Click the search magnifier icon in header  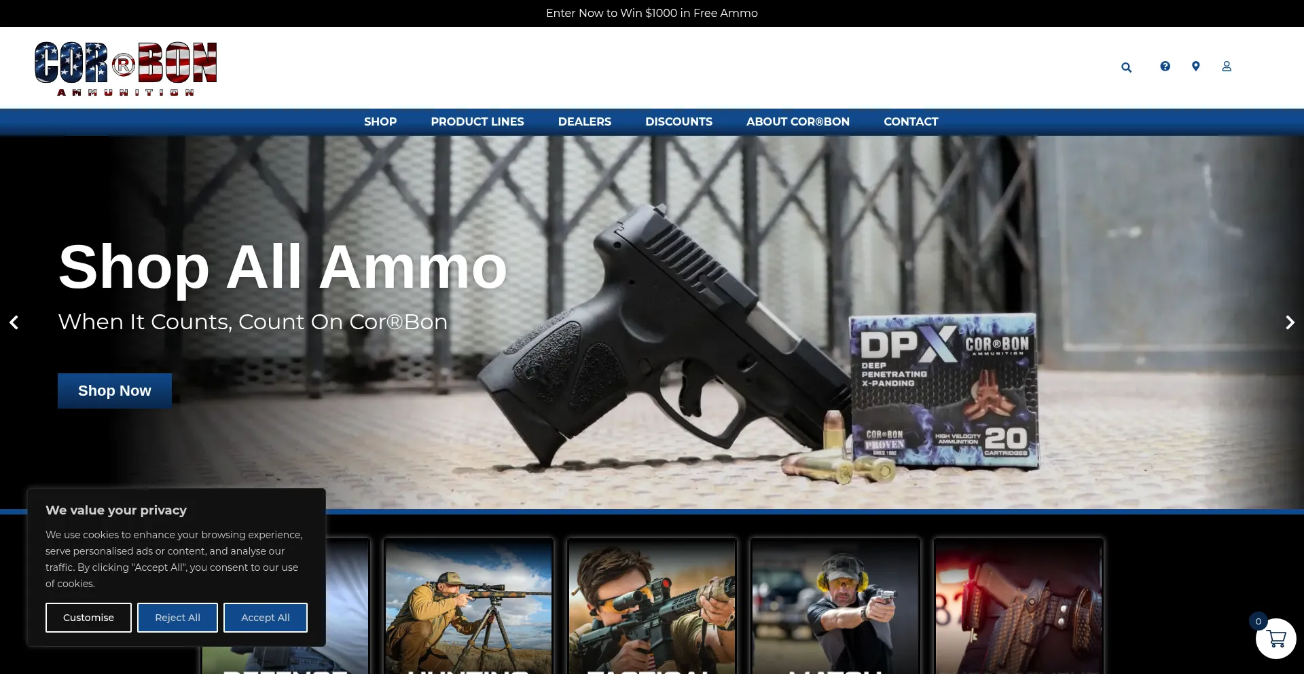(x=1126, y=67)
